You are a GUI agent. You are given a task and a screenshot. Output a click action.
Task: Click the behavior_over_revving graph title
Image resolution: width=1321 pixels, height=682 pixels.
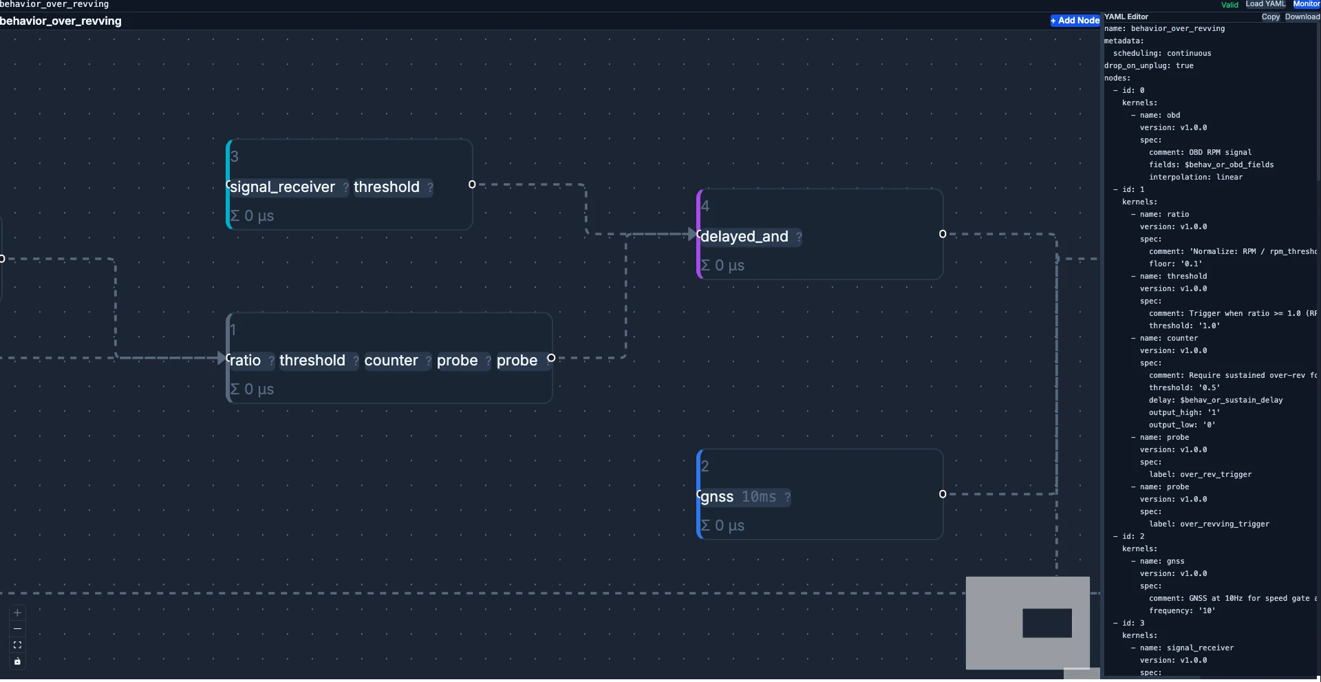pyautogui.click(x=61, y=21)
